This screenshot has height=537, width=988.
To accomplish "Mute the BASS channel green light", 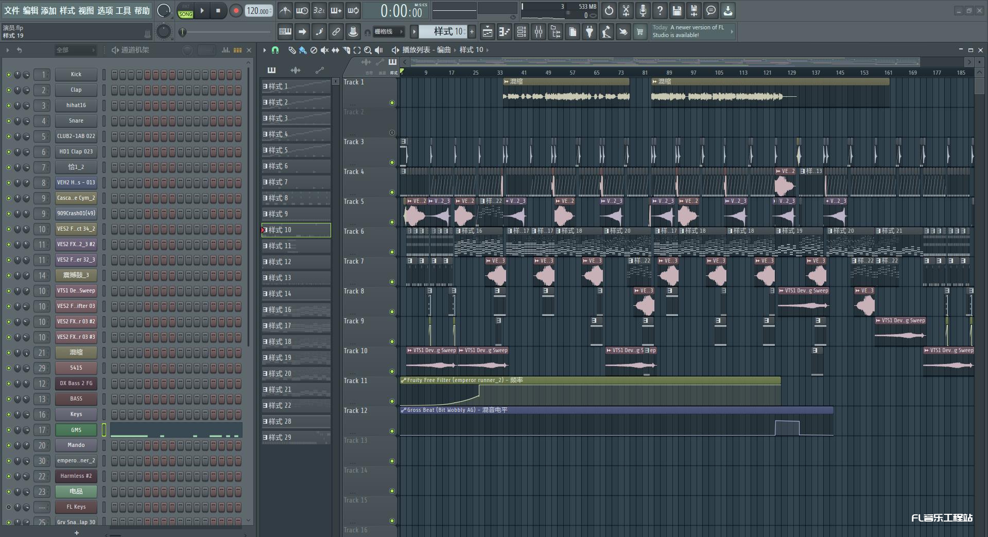I will 8,399.
